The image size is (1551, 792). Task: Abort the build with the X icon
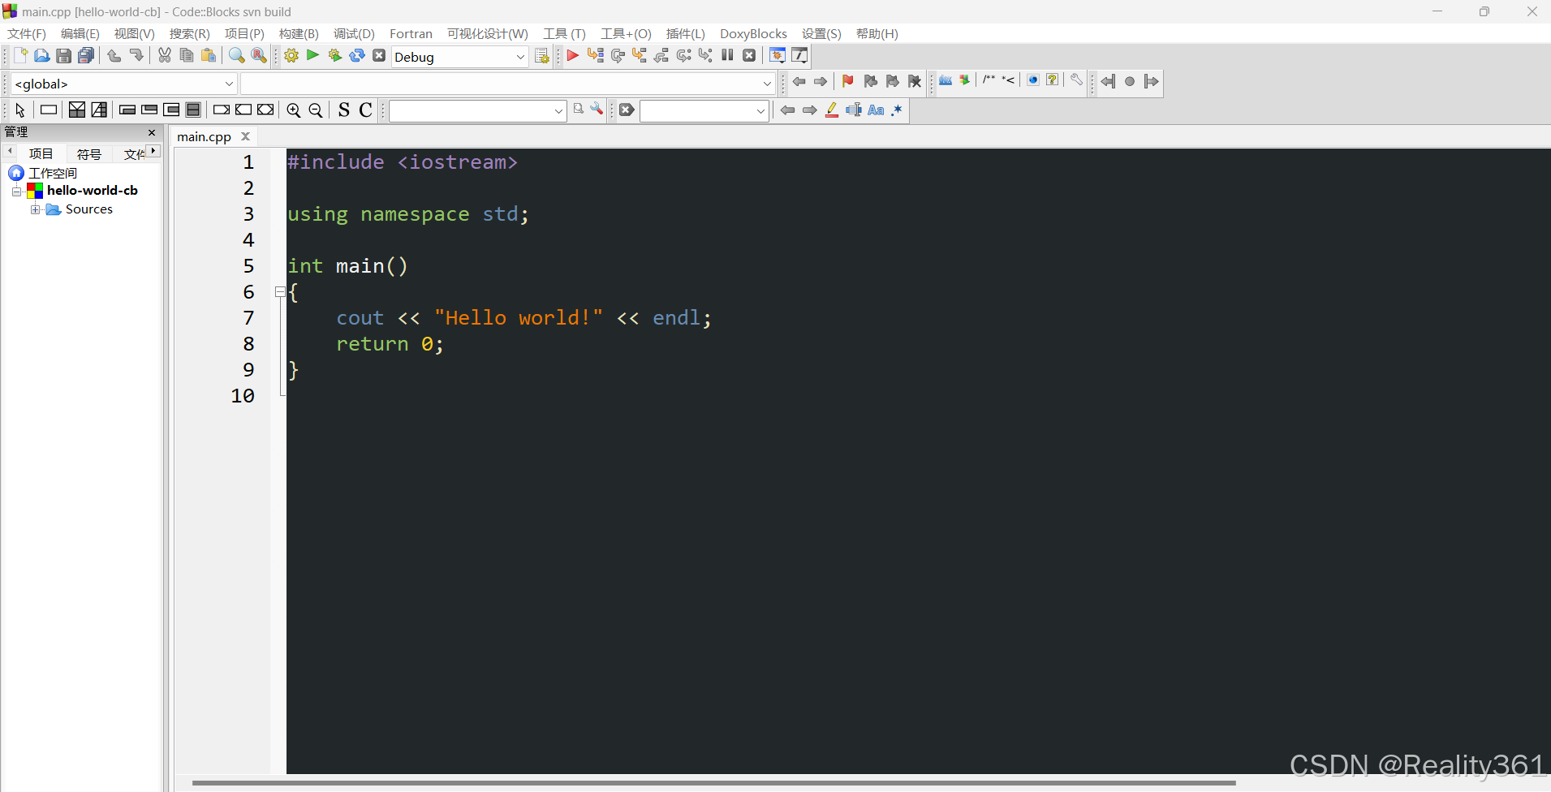379,56
